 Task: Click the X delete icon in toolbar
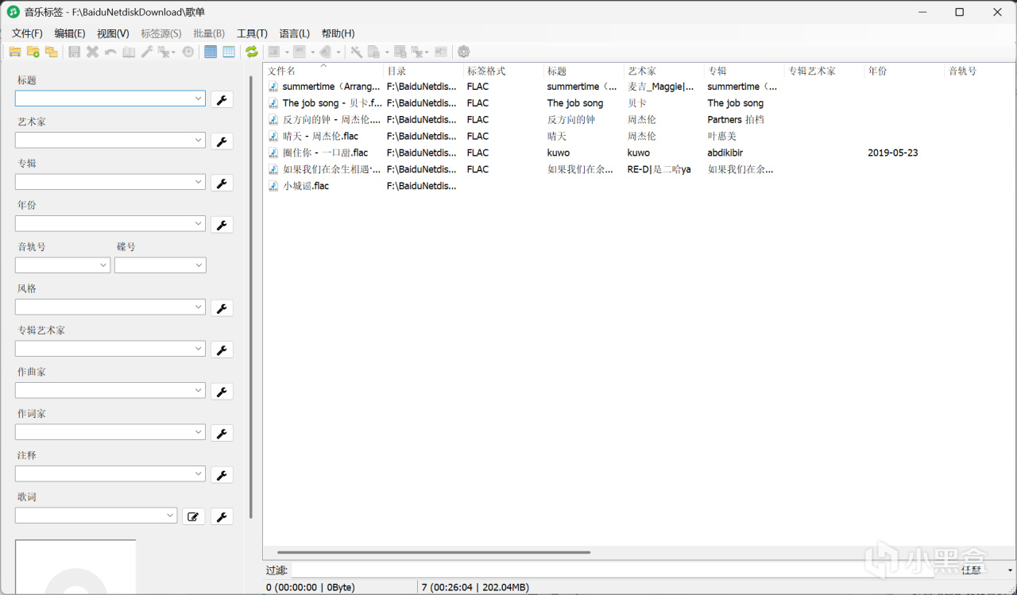92,52
